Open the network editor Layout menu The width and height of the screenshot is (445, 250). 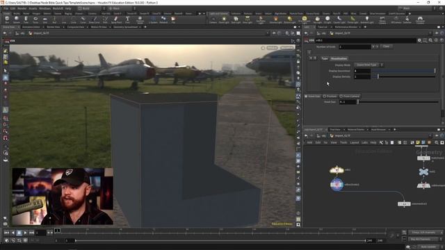[x=354, y=142]
